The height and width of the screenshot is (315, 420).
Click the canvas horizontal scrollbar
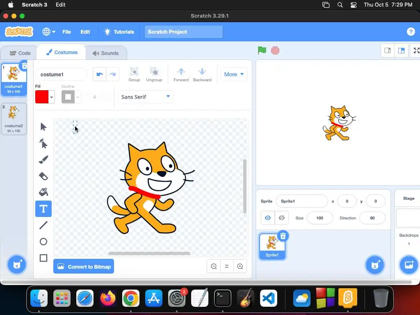click(149, 253)
